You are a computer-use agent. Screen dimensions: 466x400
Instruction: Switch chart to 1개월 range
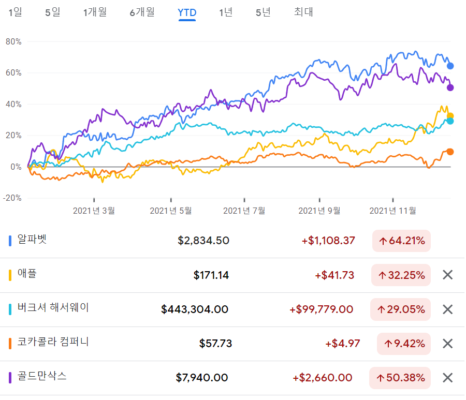pos(95,12)
